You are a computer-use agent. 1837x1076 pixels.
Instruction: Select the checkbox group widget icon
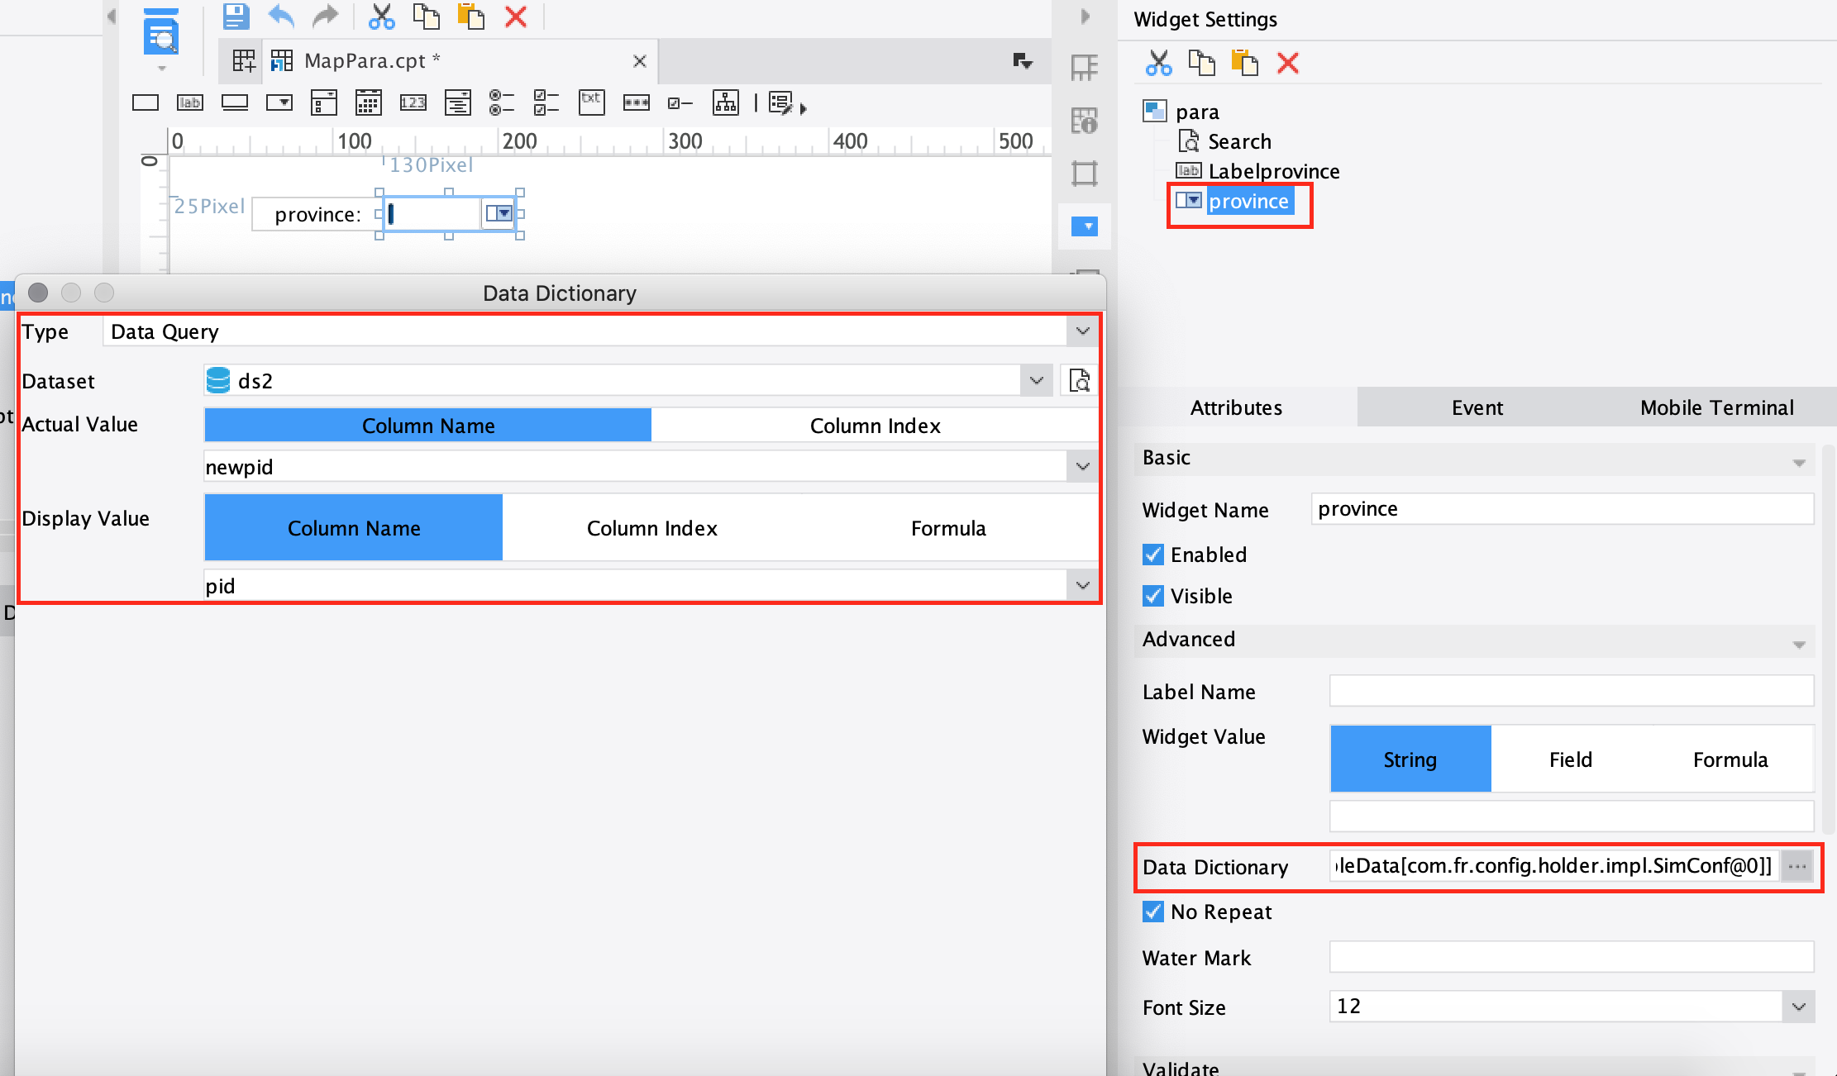point(546,102)
